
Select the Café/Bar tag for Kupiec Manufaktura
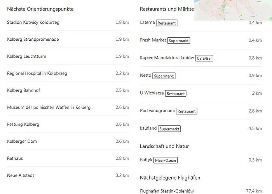[205, 59]
